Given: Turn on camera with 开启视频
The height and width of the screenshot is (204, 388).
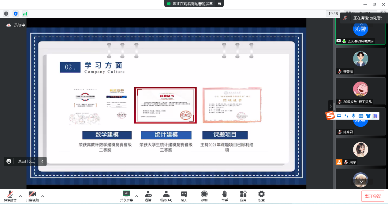Looking at the screenshot, I should (x=32, y=196).
